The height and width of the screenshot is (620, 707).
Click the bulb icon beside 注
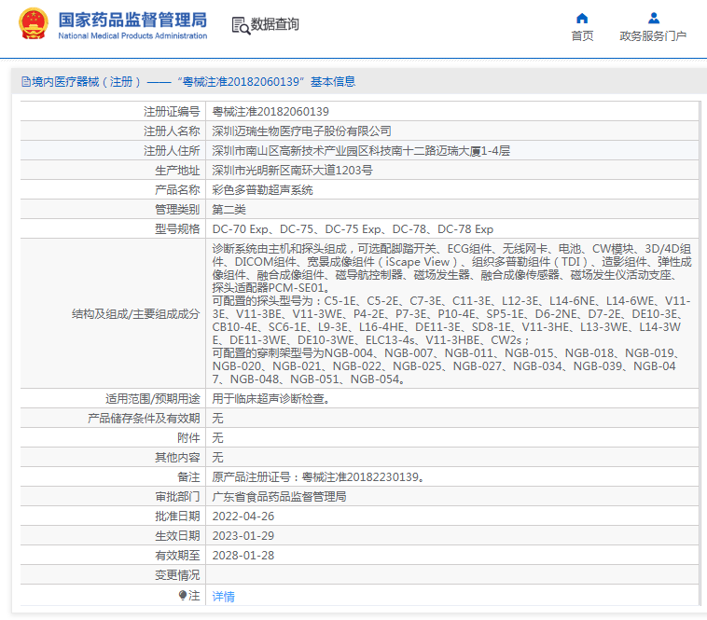(x=182, y=596)
